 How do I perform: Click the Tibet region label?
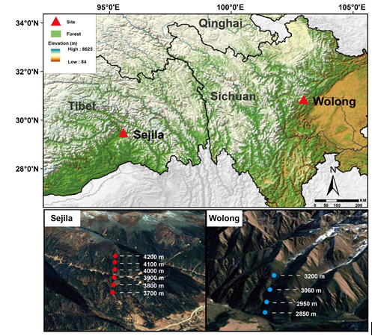click(x=82, y=106)
